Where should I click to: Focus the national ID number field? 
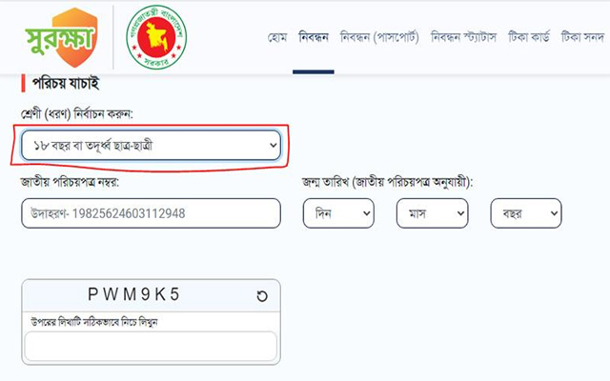tap(151, 213)
